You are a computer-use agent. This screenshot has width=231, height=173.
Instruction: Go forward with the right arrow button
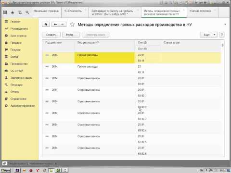click(x=63, y=25)
